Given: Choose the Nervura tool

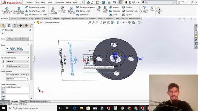Looking at the screenshot, I should (x=114, y=7).
